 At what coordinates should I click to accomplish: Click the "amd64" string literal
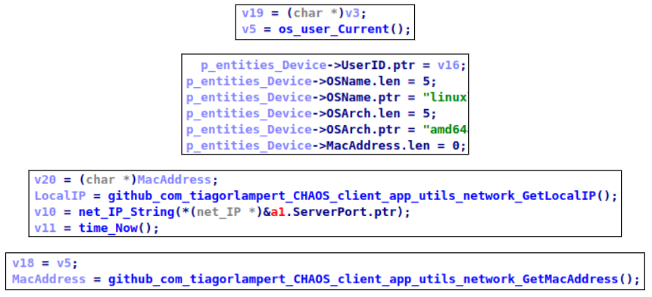point(446,130)
